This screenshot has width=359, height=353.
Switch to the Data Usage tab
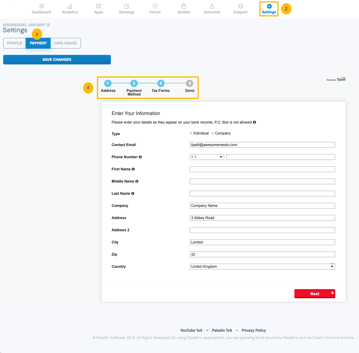click(65, 43)
